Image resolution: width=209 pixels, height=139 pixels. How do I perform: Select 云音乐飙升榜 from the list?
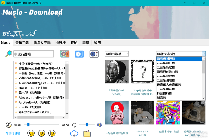(179, 63)
